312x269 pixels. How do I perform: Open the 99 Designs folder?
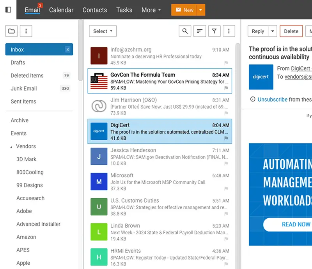(x=30, y=185)
